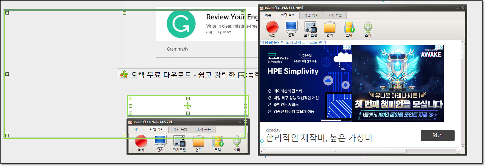Click Grammarly green G logo

click(181, 24)
